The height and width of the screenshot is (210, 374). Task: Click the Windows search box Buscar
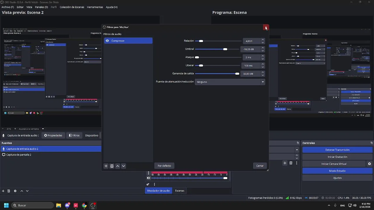(x=32, y=205)
